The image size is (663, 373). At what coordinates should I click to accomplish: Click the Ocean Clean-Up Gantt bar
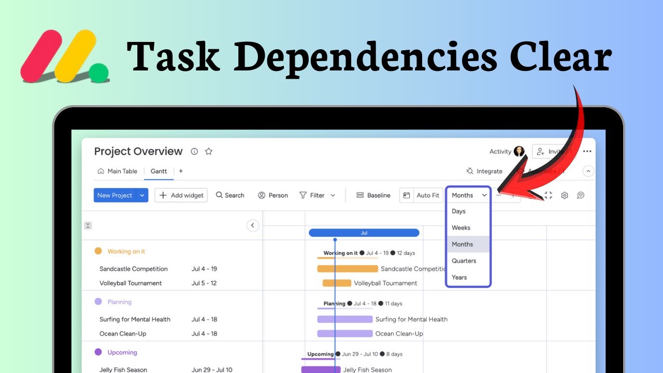[x=345, y=334]
